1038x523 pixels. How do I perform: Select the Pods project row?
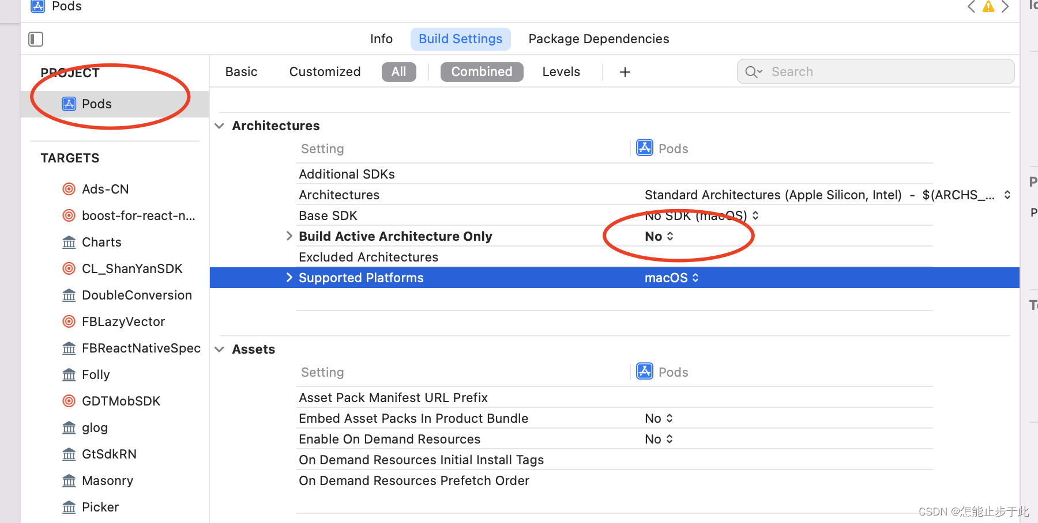pos(115,104)
